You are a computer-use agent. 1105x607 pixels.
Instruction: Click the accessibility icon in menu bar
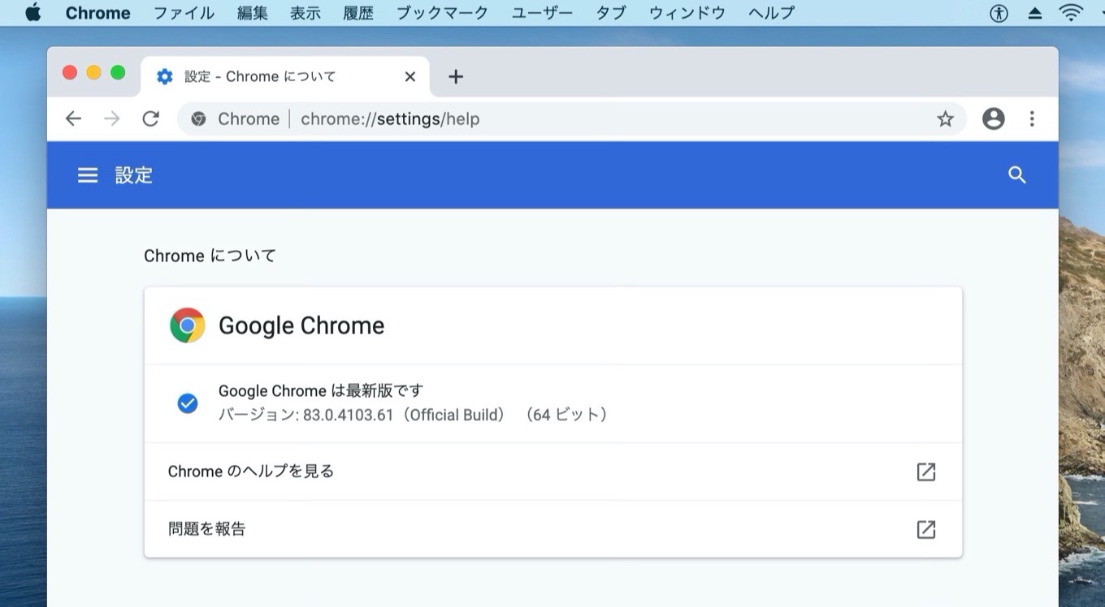click(x=999, y=13)
